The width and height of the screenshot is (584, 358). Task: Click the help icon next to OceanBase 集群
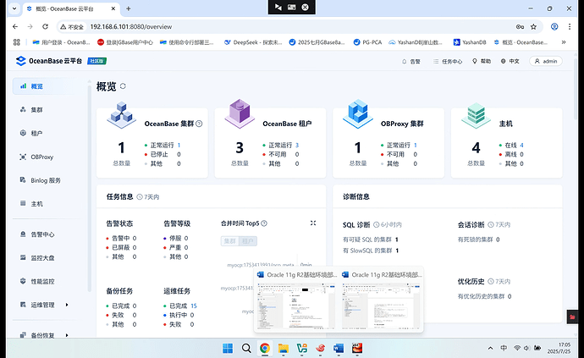pos(199,124)
